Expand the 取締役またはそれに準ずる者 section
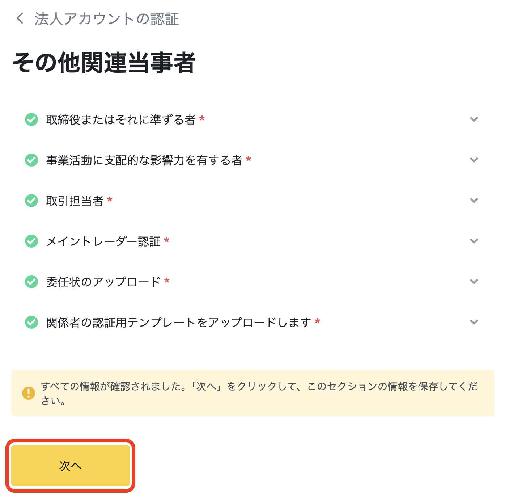Screen dimensions: 505x496 point(474,119)
